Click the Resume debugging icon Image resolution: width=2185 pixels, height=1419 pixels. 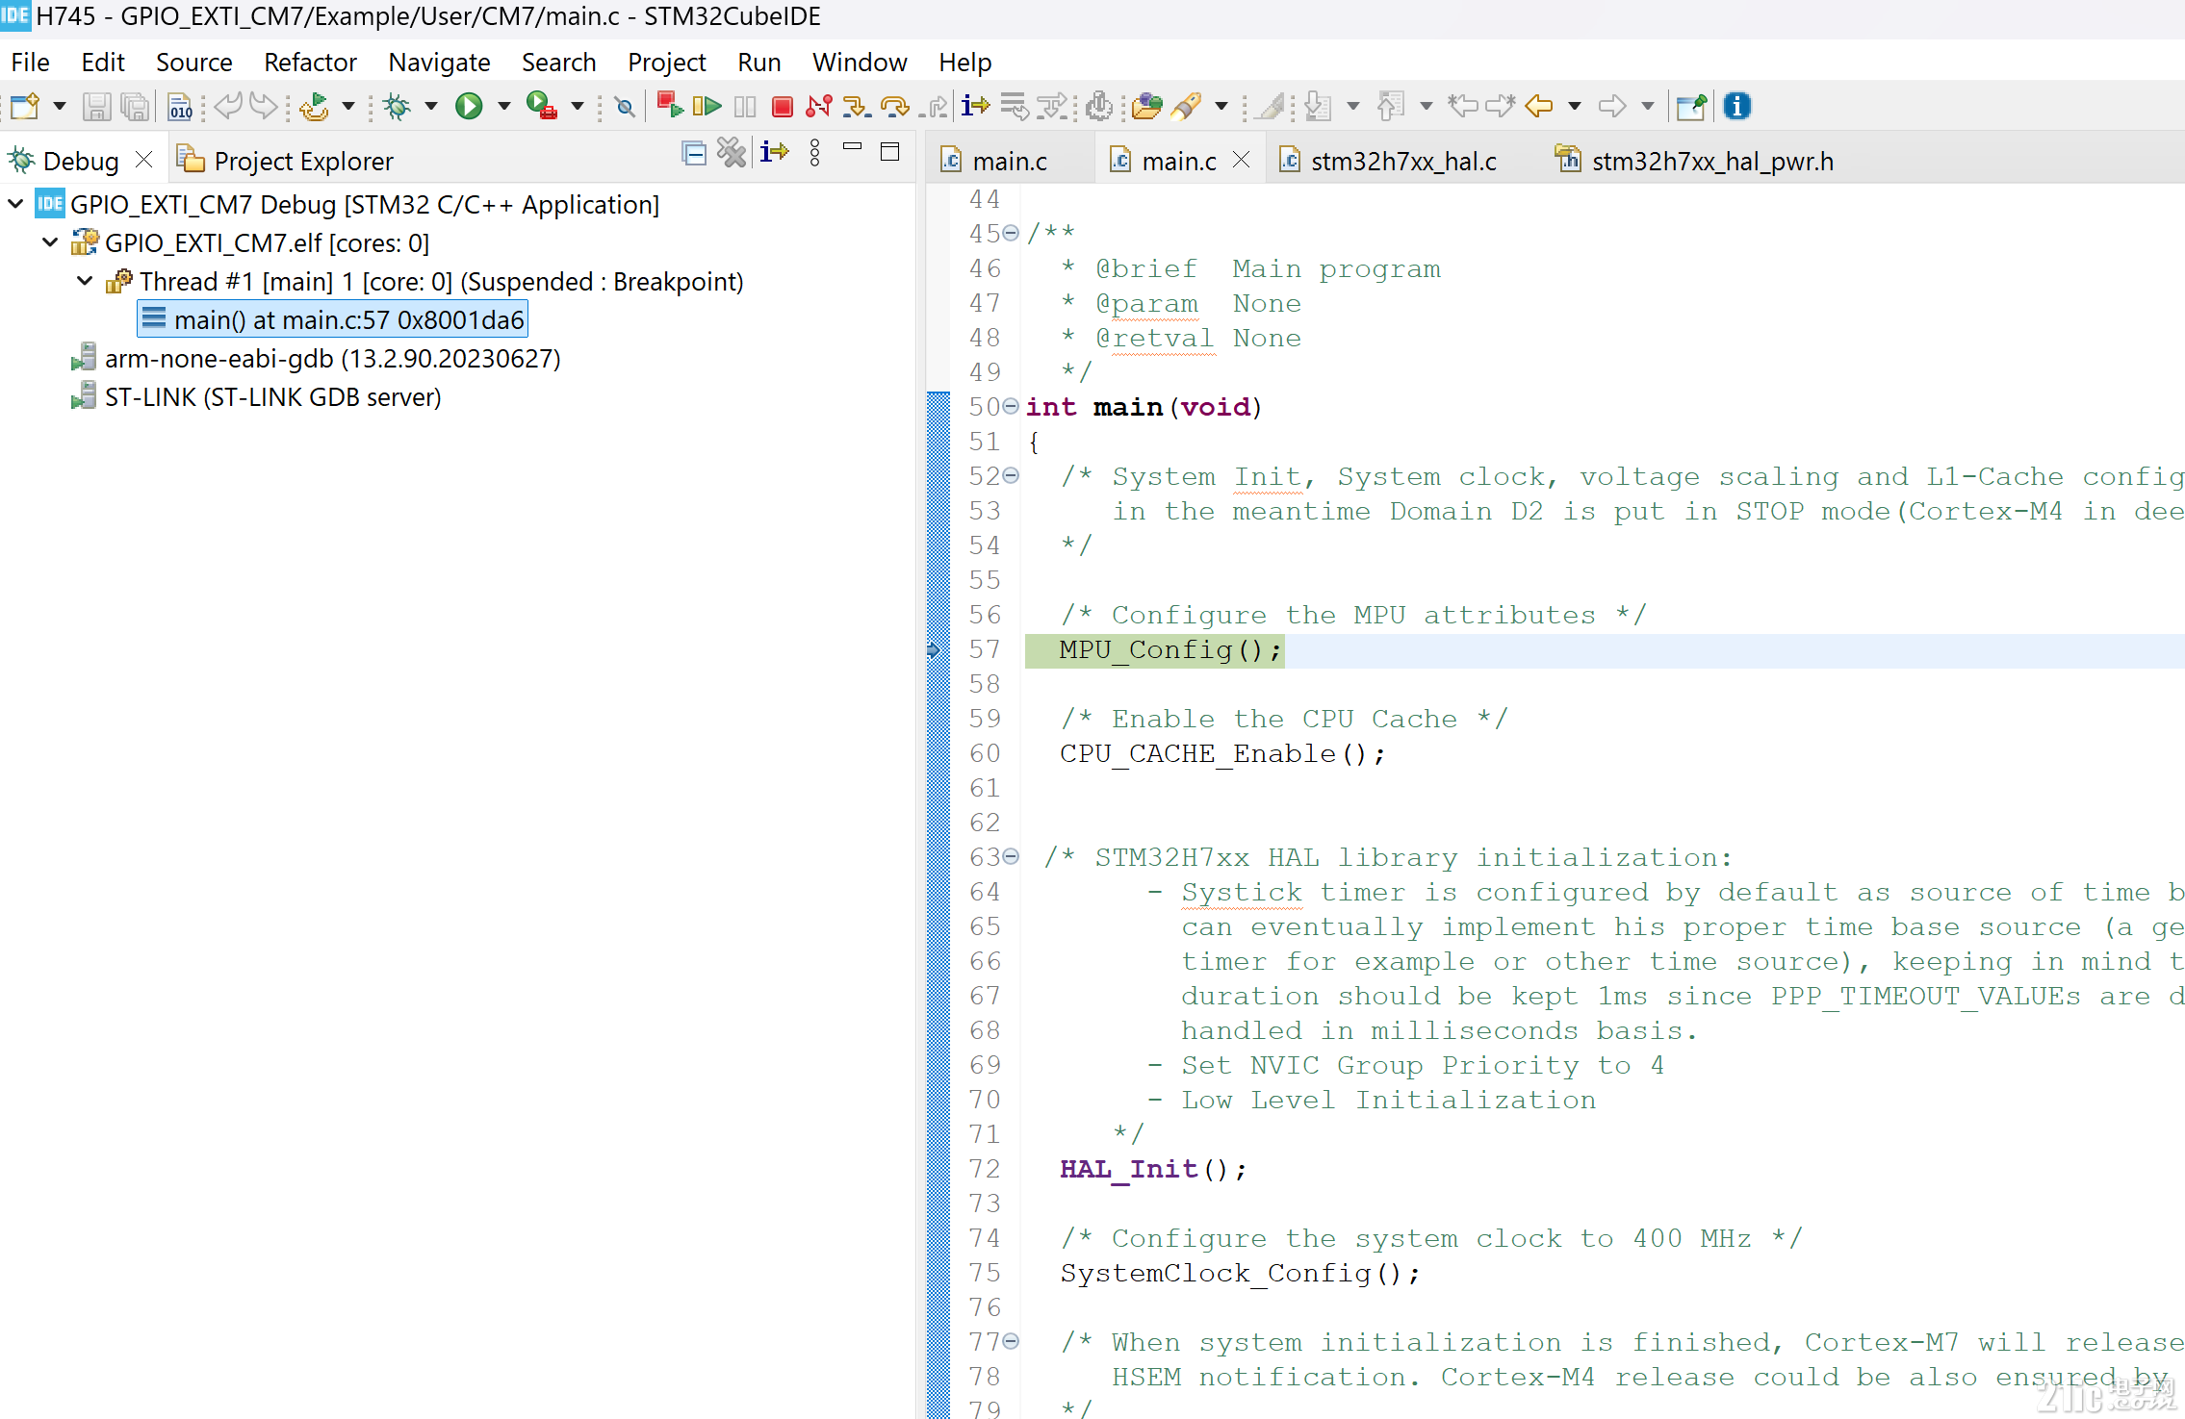pyautogui.click(x=707, y=106)
